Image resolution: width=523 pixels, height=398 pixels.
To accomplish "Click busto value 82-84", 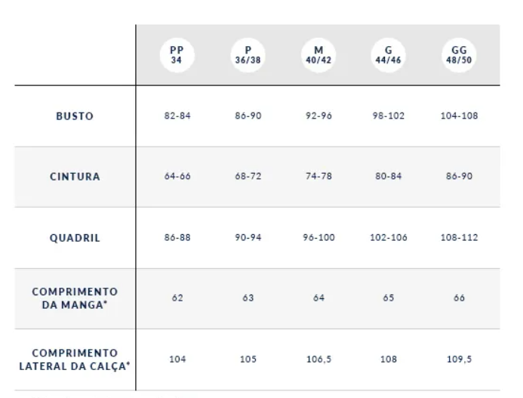I will 177,116.
